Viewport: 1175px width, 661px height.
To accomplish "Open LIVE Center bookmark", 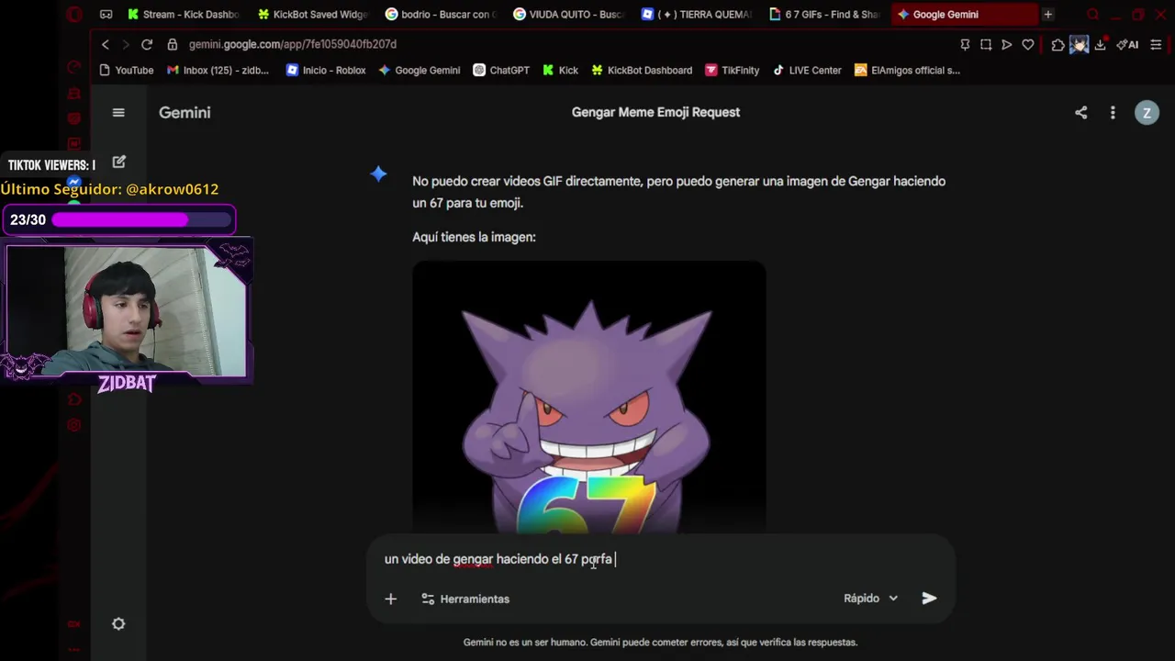I will click(x=807, y=70).
